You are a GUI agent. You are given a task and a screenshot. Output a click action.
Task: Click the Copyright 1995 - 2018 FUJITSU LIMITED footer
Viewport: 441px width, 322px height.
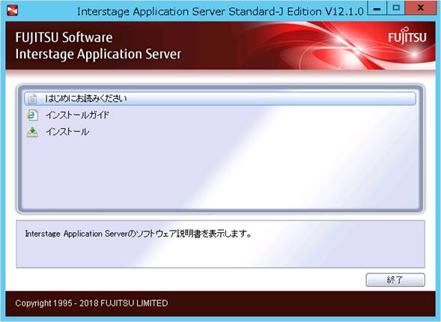tap(91, 303)
